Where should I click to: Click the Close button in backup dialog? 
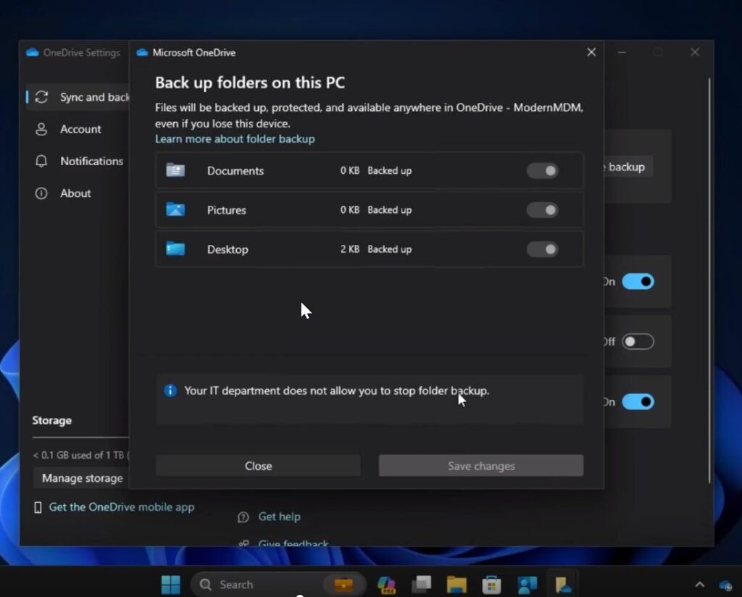258,466
